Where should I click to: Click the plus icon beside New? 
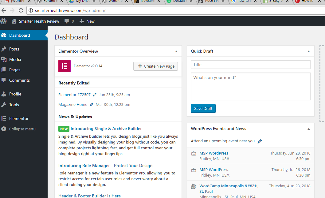coord(82,21)
